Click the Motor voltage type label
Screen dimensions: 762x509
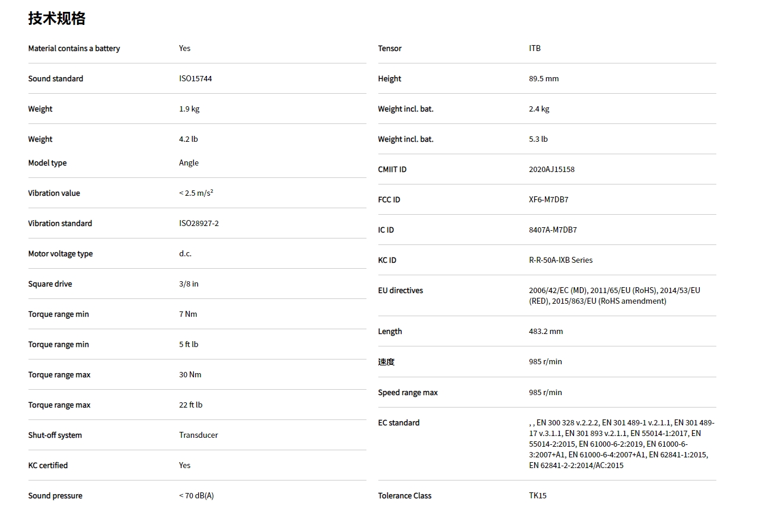60,253
